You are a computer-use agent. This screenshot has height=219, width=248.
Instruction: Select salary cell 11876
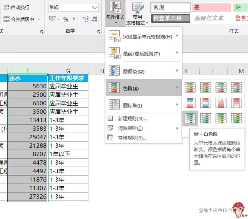tap(28, 180)
